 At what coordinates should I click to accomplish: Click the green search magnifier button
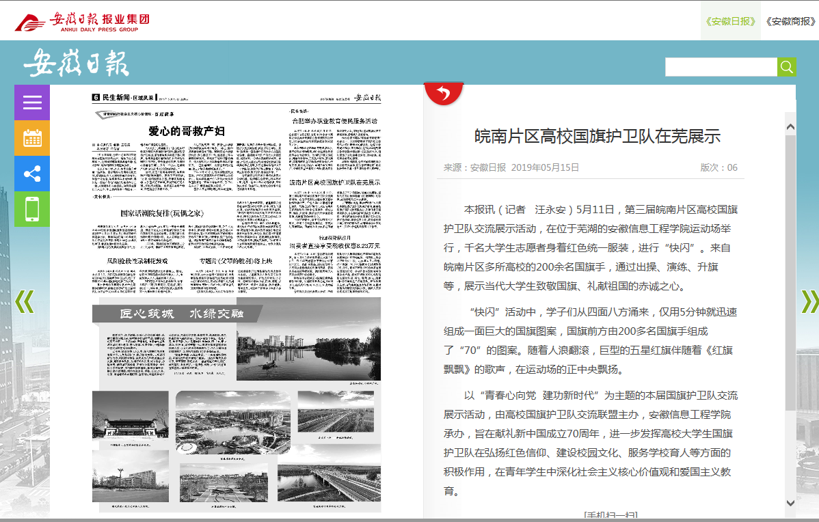[x=787, y=67]
